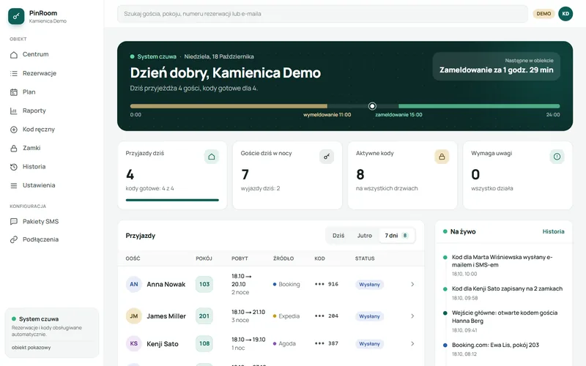Select the Rezerwacje list icon
586x366 pixels.
(14, 73)
